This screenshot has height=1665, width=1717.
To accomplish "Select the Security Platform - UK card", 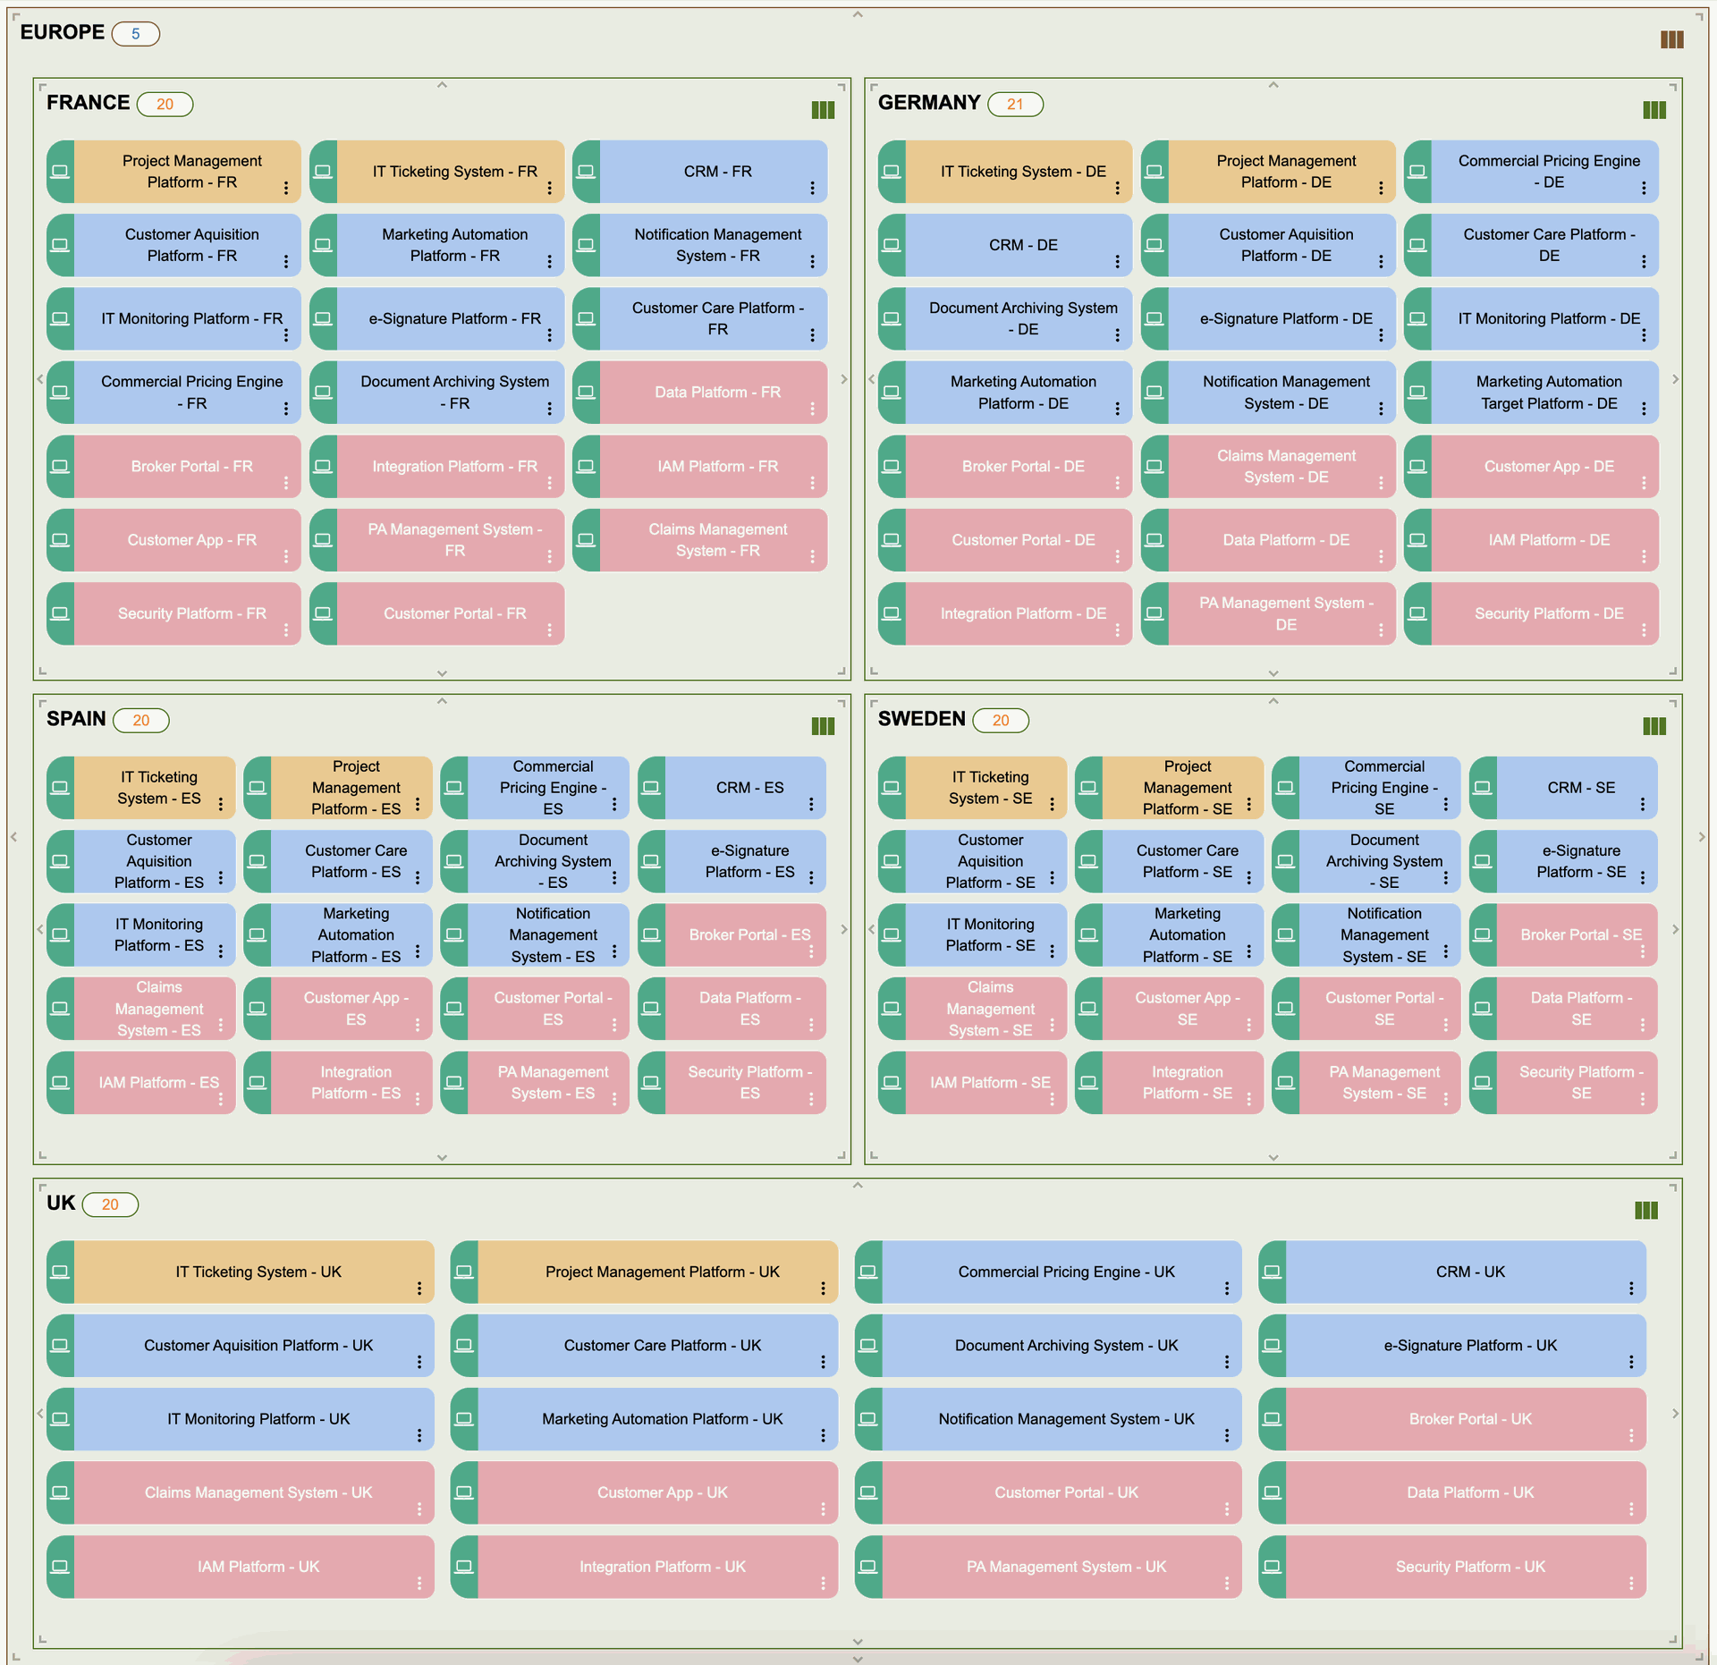I will 1468,1566.
